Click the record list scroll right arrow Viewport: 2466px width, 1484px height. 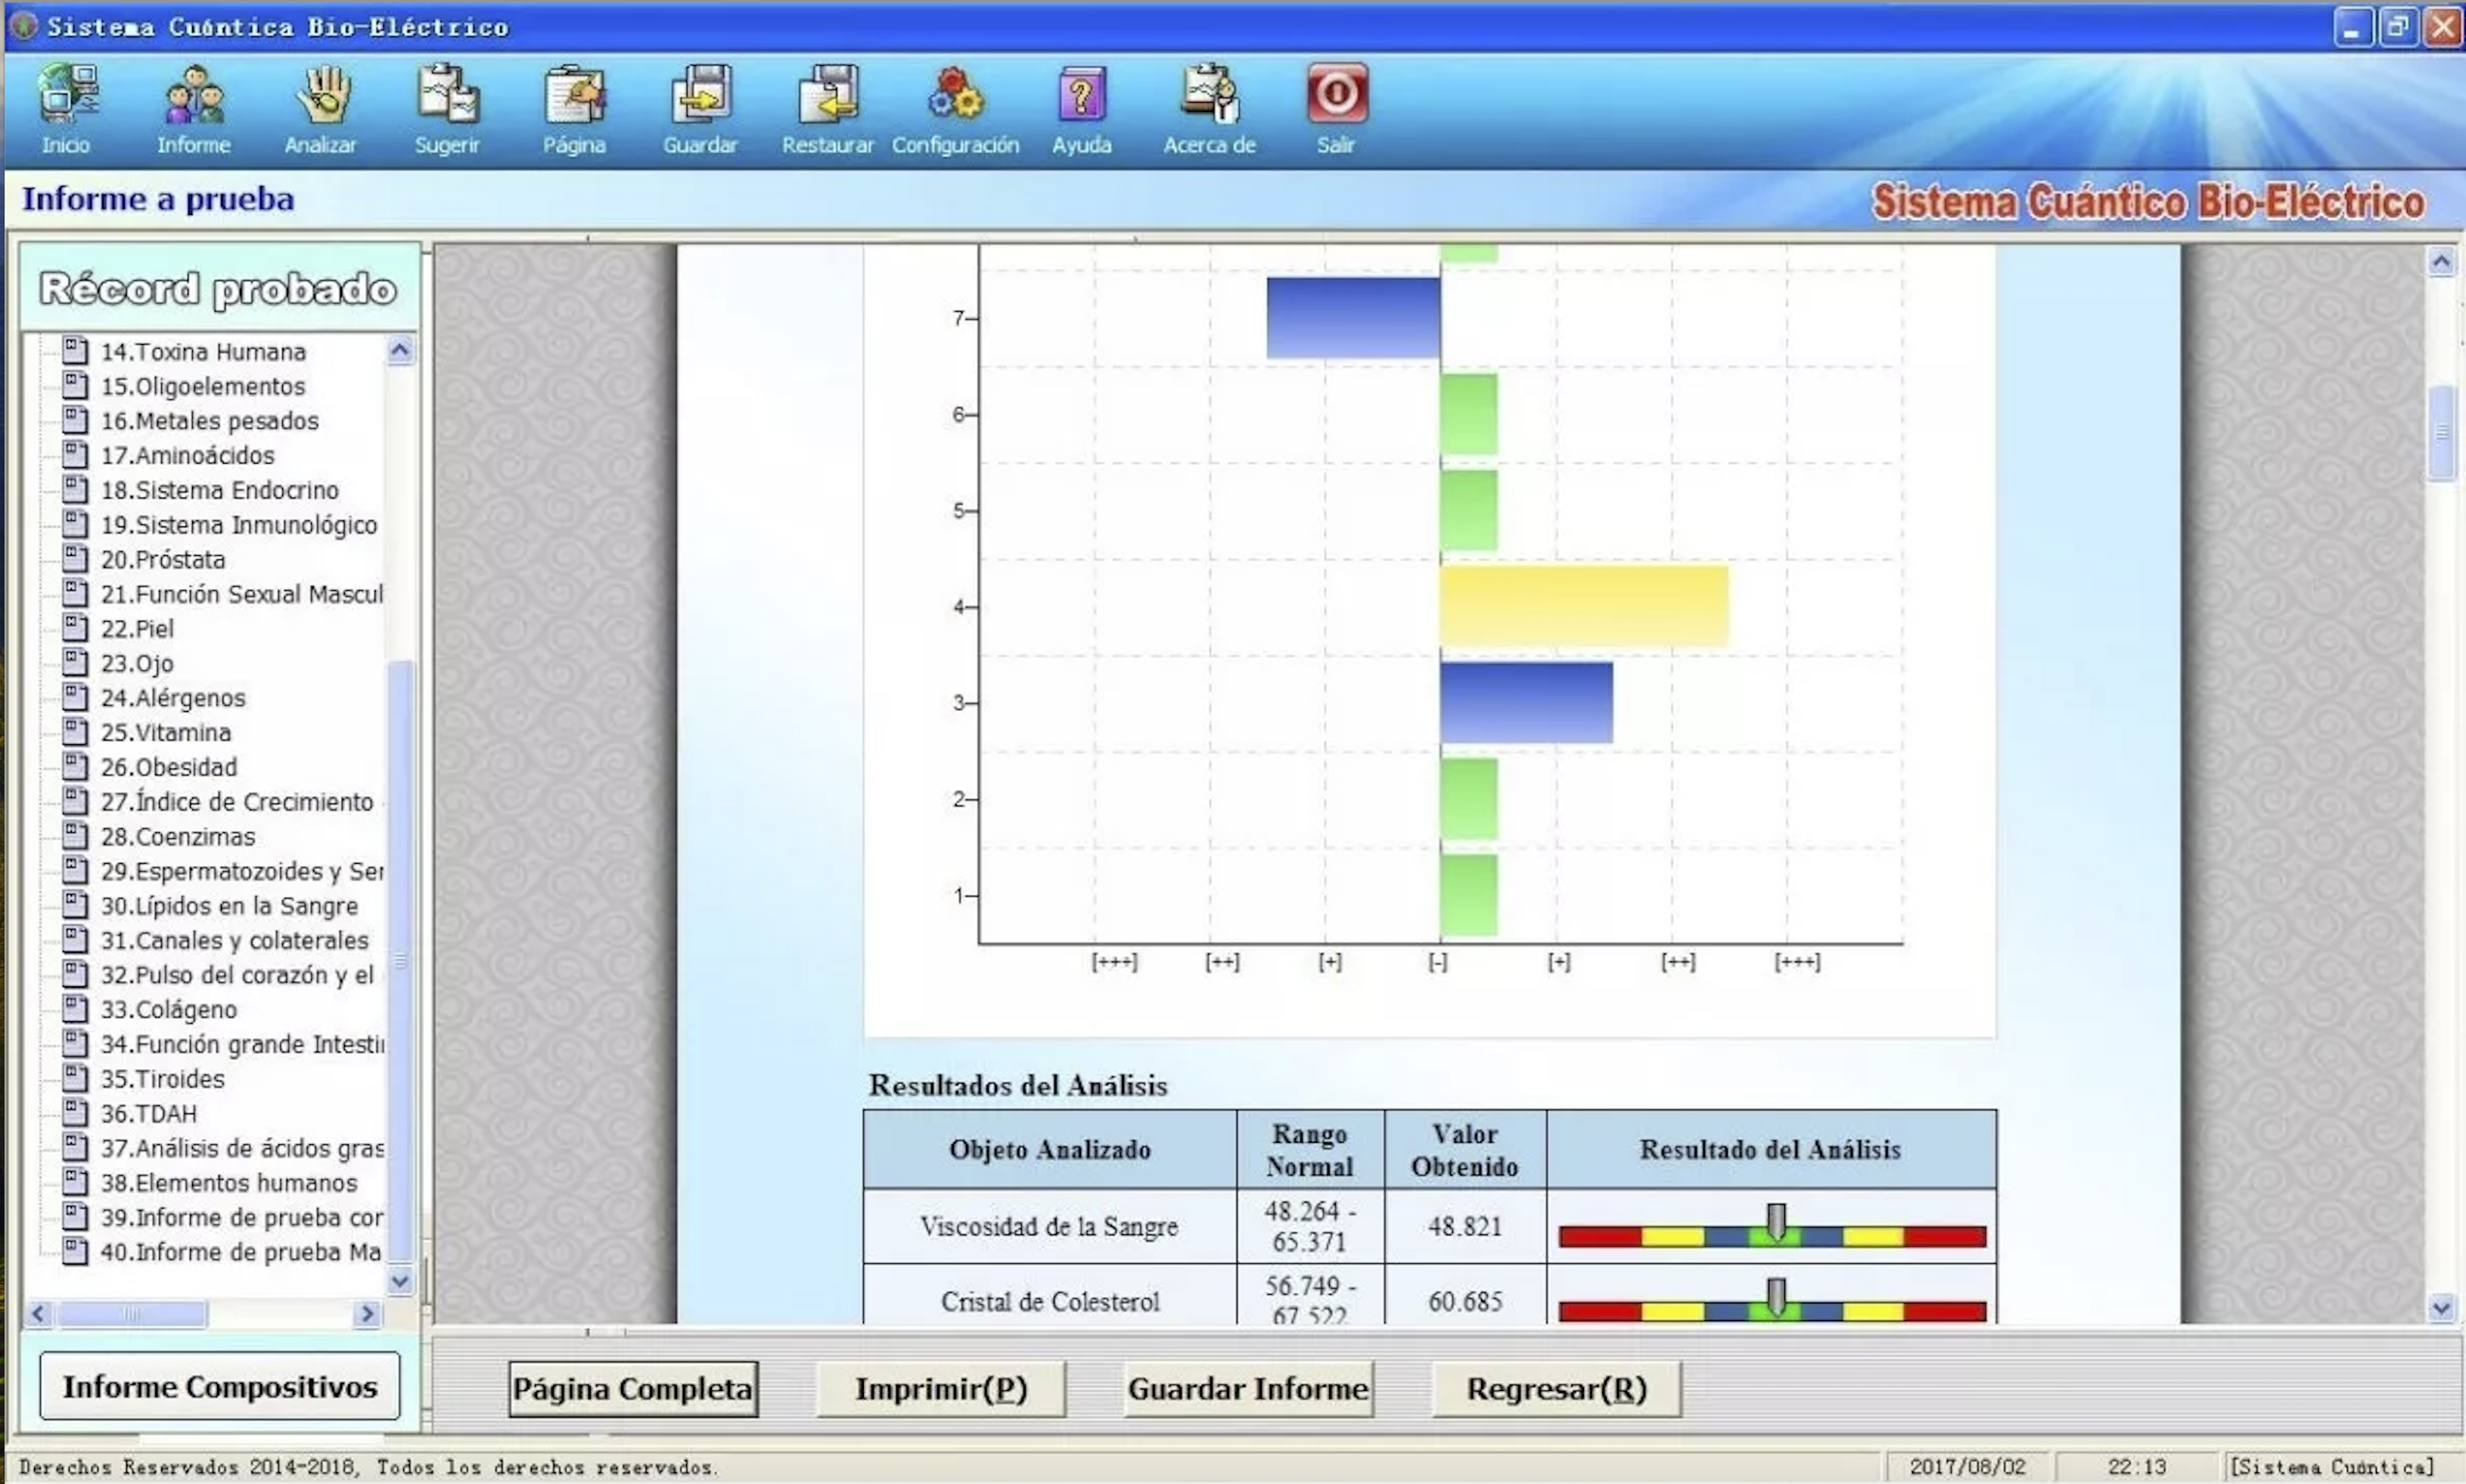(x=367, y=1314)
